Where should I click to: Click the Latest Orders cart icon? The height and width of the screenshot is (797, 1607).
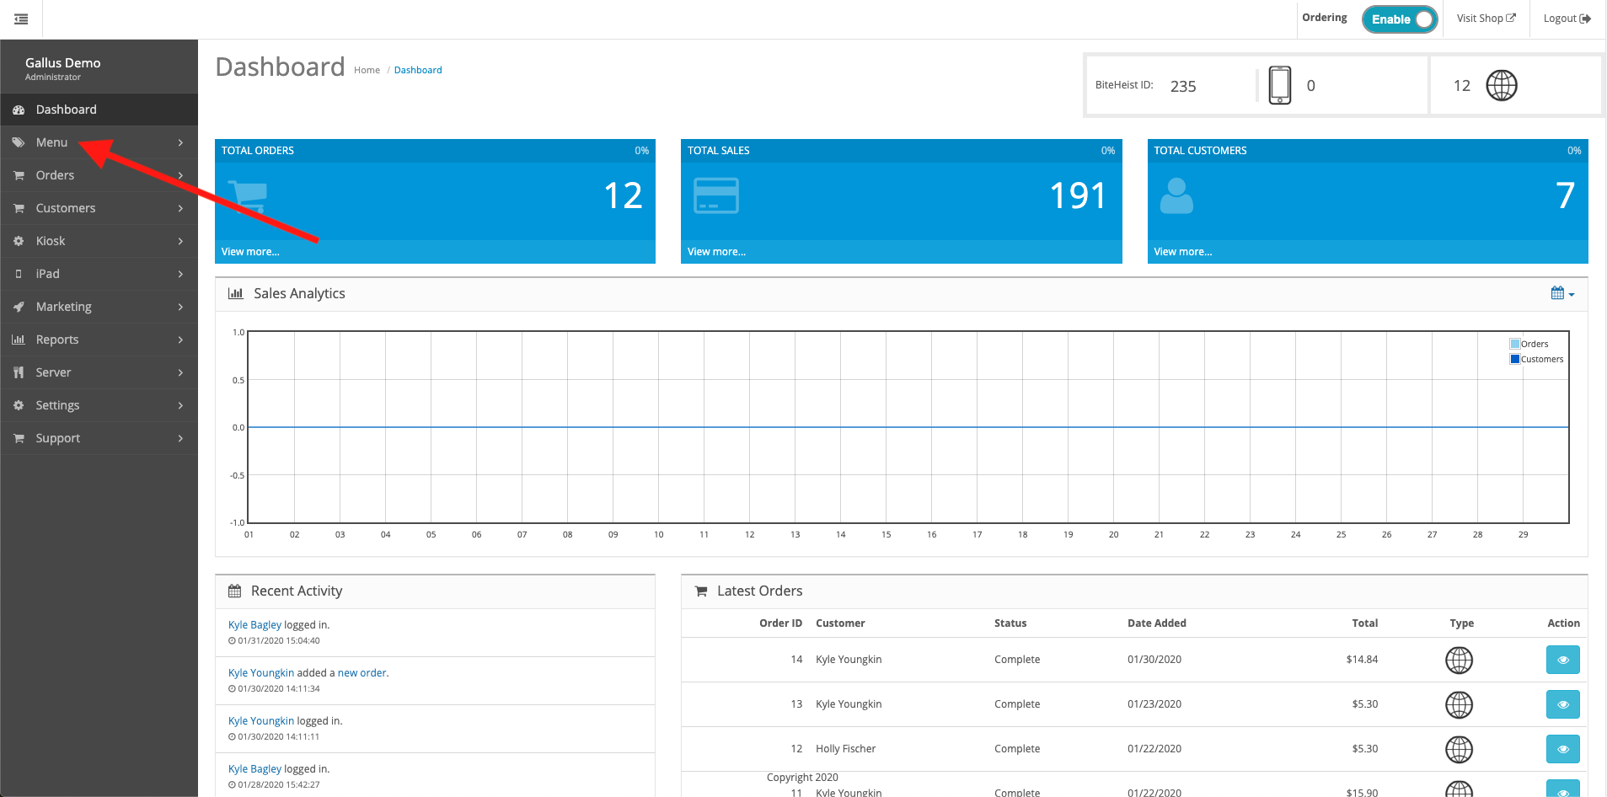[701, 591]
